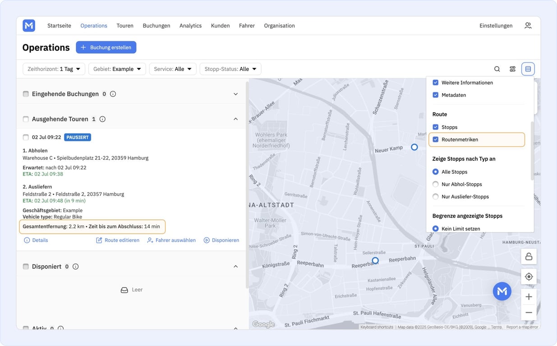Click the map lock icon
Screen dimensions: 557x346
click(x=529, y=257)
